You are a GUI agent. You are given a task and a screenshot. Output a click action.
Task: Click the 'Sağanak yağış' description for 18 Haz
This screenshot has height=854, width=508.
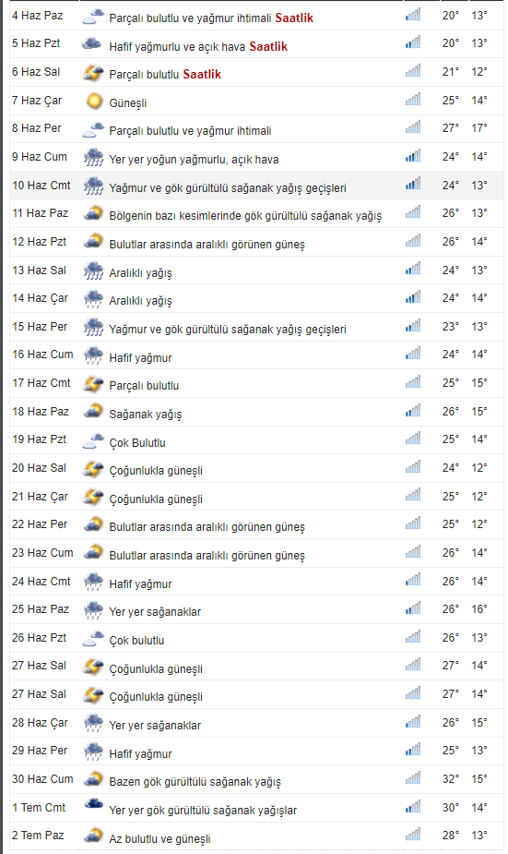(x=146, y=415)
